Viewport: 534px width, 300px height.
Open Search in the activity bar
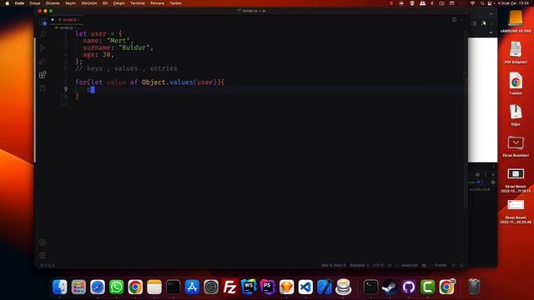(43, 34)
